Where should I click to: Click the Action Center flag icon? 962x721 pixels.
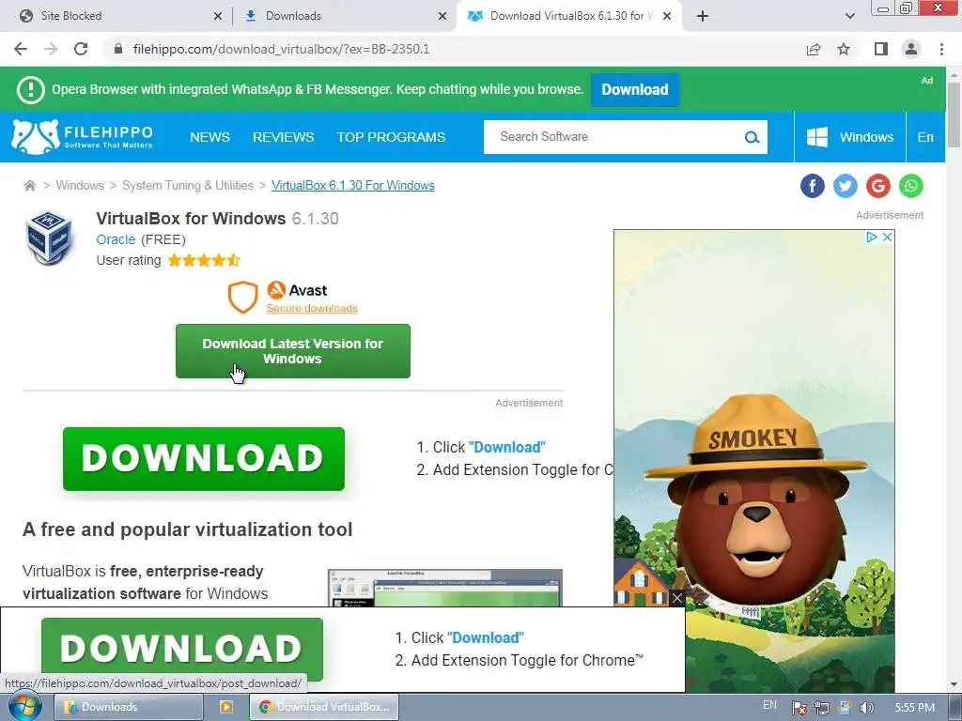coord(799,708)
